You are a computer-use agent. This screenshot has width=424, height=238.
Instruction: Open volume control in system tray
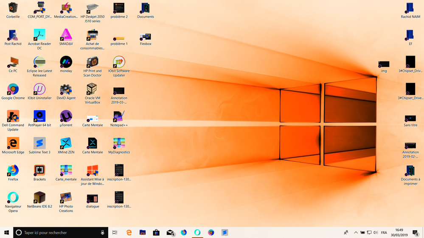click(376, 232)
